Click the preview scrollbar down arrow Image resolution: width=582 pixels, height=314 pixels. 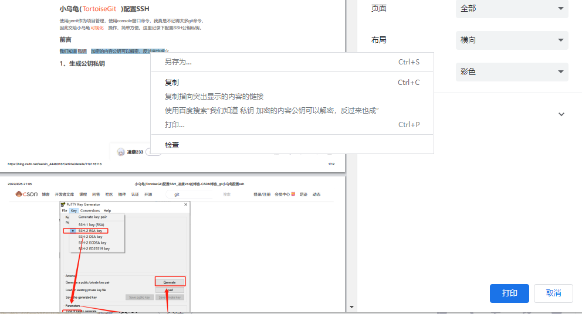click(351, 307)
